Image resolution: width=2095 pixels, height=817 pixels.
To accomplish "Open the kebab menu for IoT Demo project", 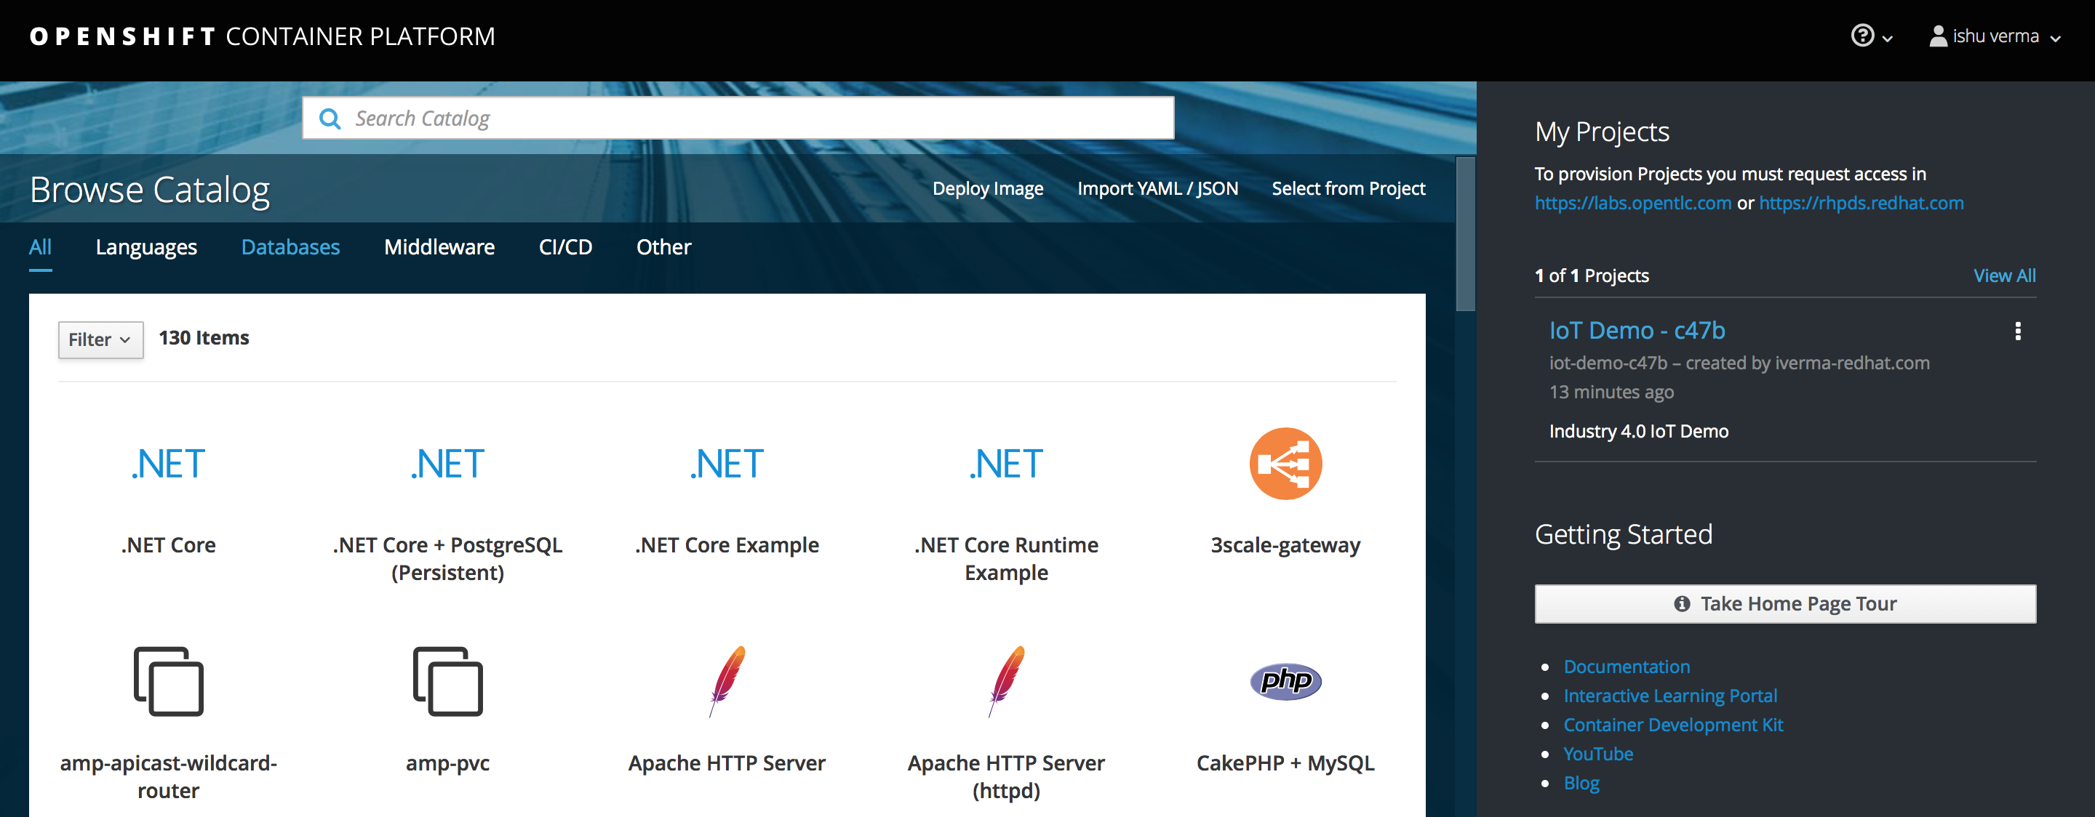I will 2017,331.
